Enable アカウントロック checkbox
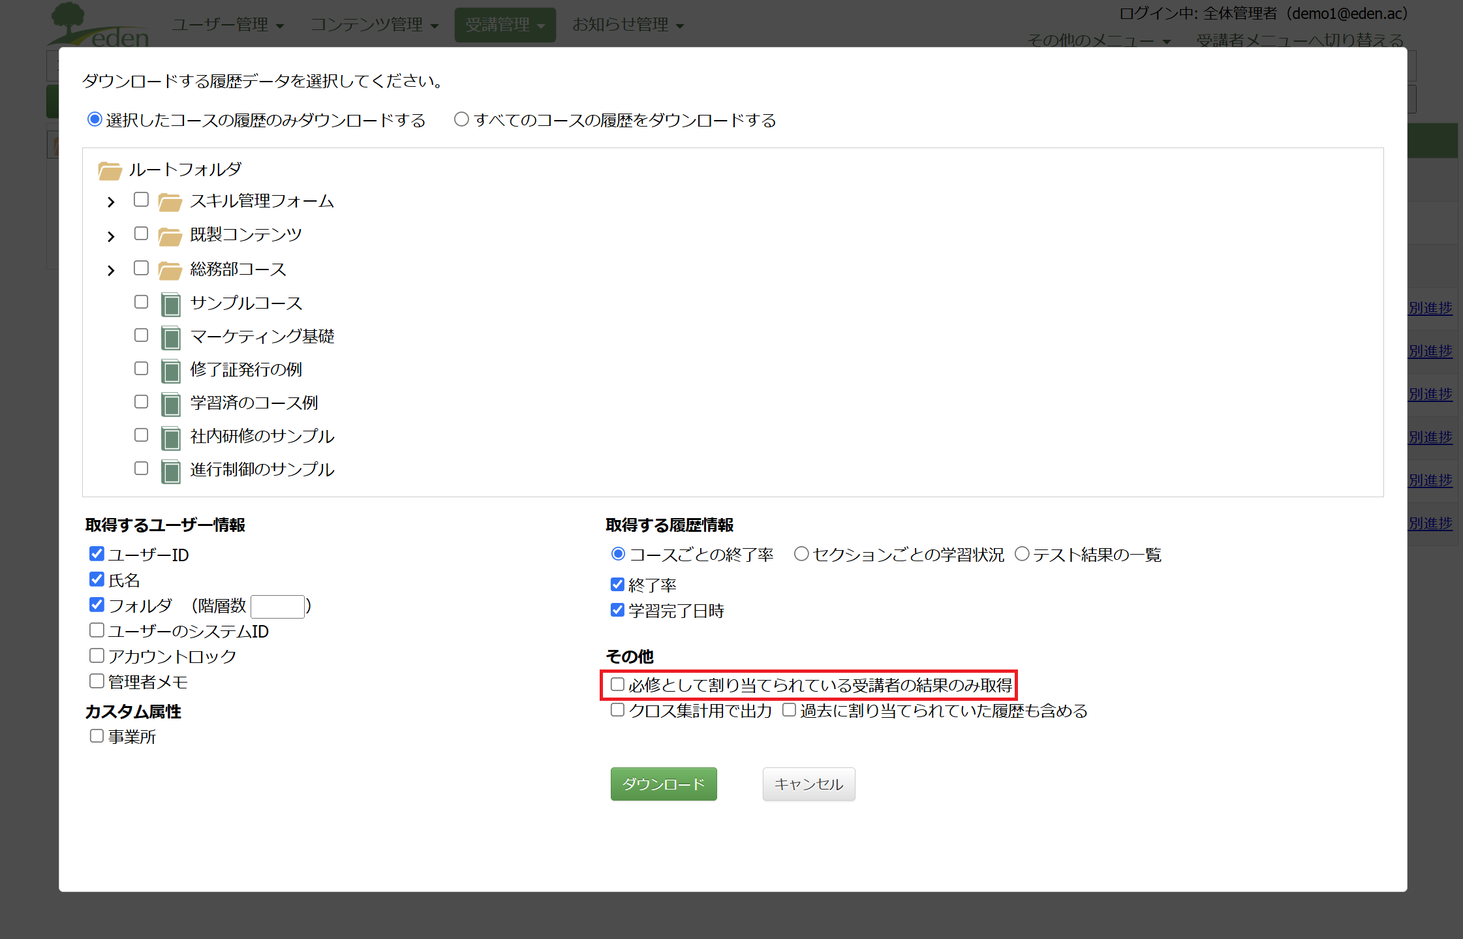Viewport: 1463px width, 939px height. 97,656
